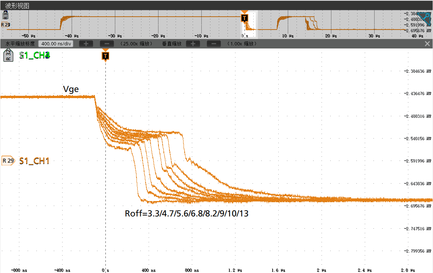Select the trigger T marker in overview strip
The width and height of the screenshot is (433, 273).
[245, 18]
